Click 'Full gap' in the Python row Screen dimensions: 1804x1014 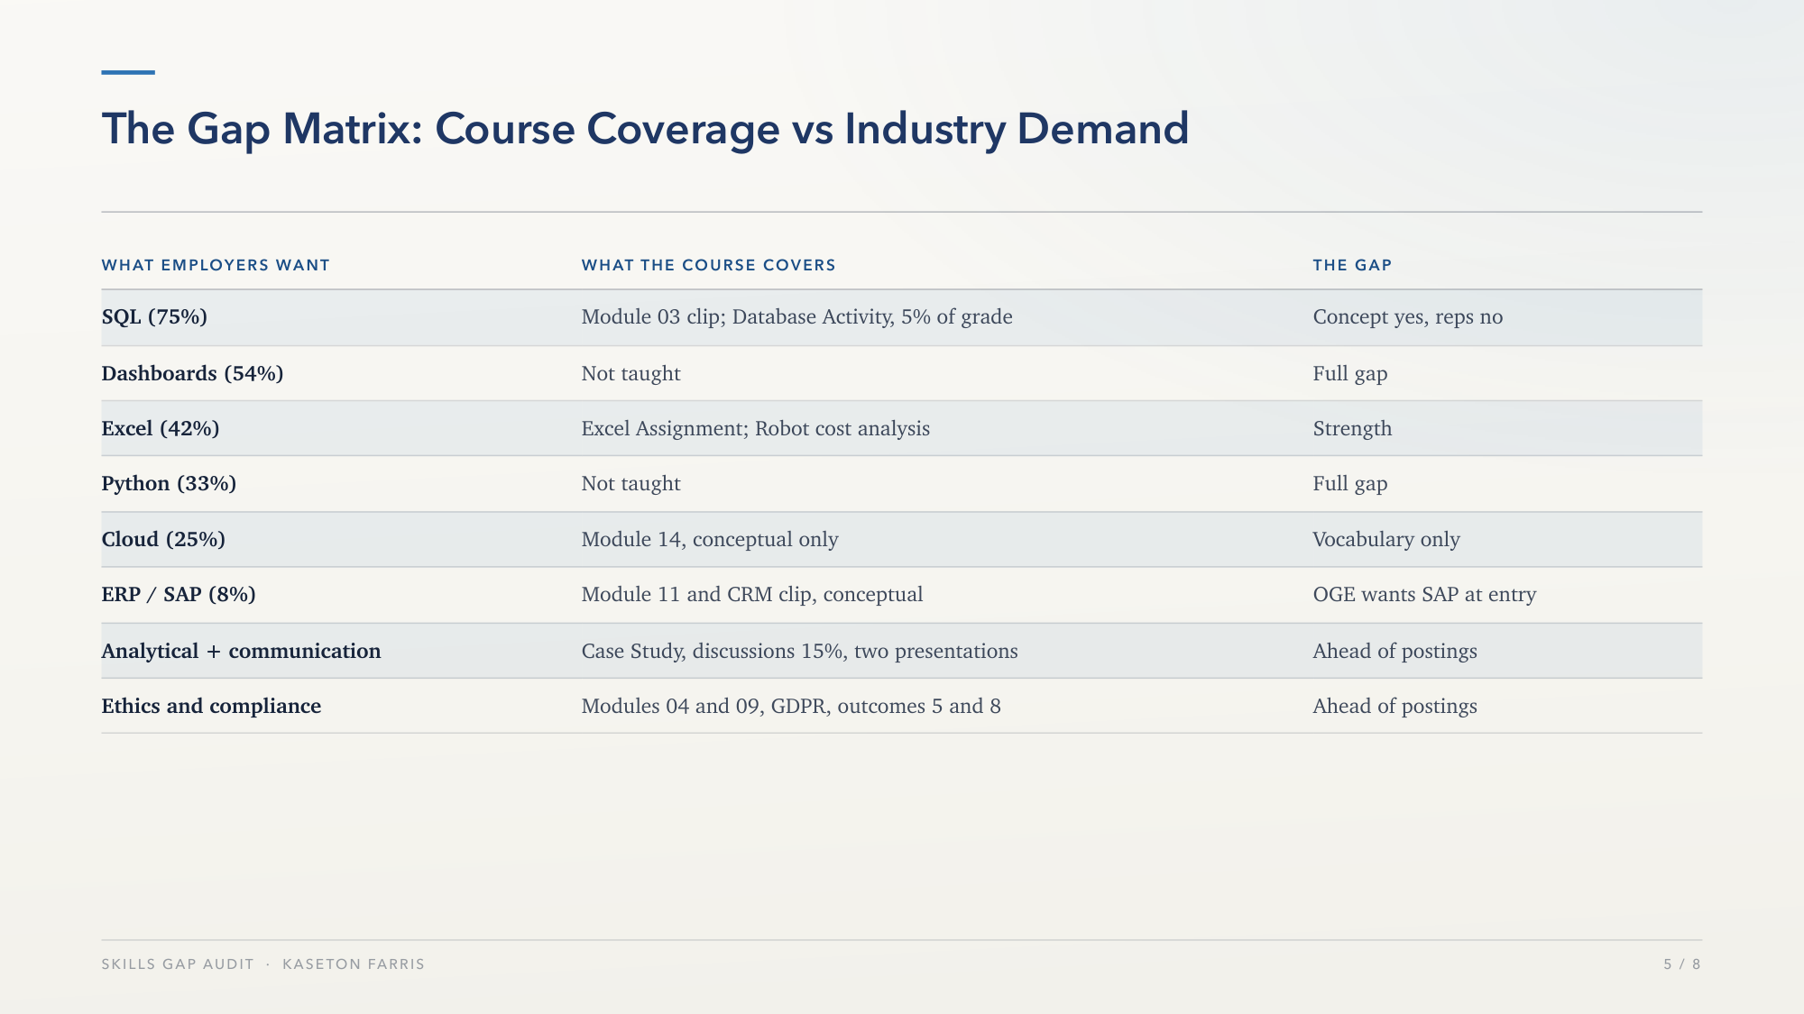click(x=1349, y=483)
